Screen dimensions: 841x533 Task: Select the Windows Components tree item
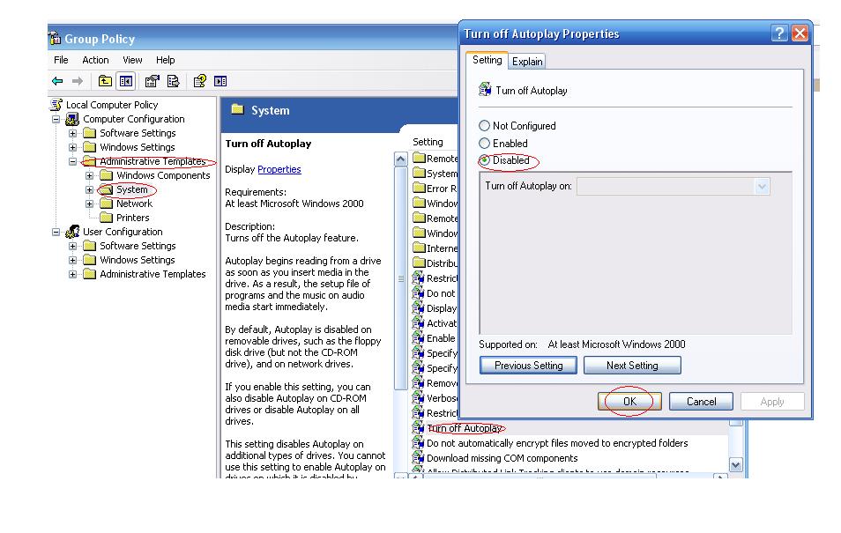coord(163,175)
